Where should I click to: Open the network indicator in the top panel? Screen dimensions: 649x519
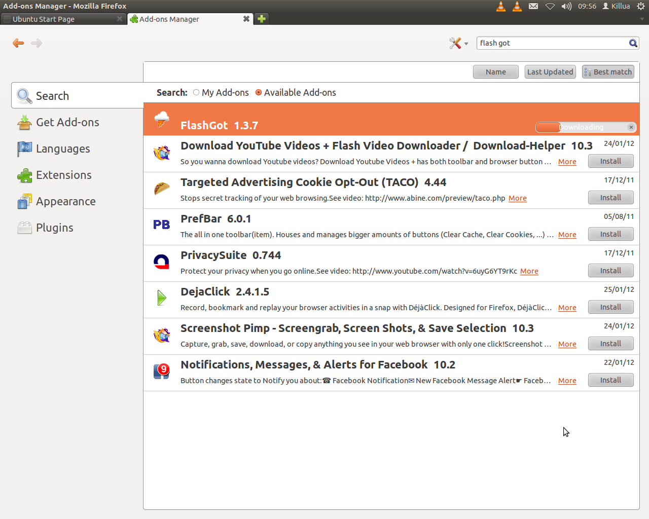(x=550, y=6)
